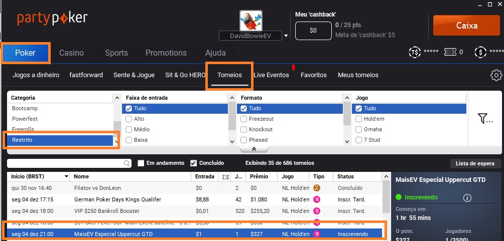Open the Live Eventos tab
The width and height of the screenshot is (504, 241).
tap(271, 75)
